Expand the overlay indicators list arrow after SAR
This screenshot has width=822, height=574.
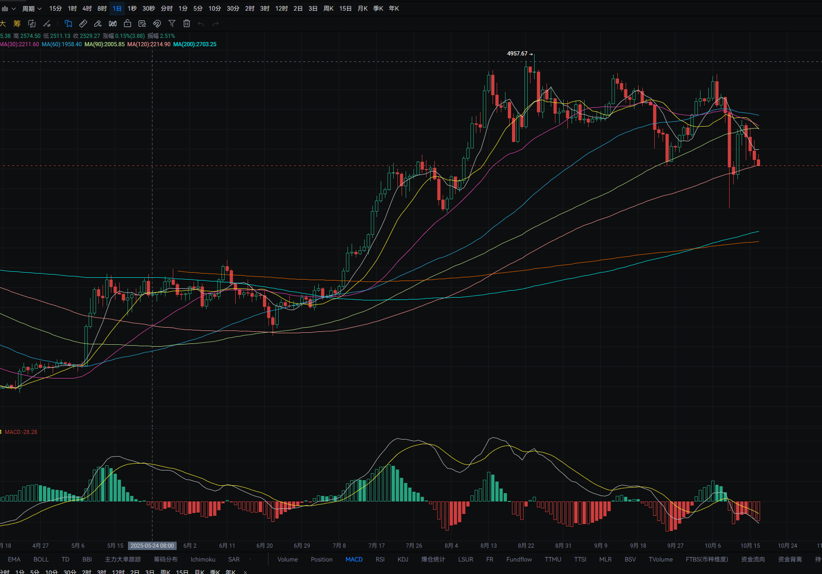pyautogui.click(x=250, y=559)
